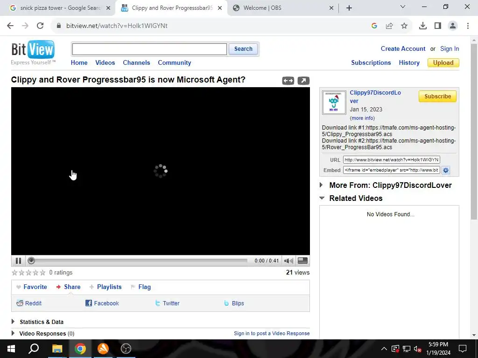
Task: Open Chrome downloads icon
Action: coord(422,26)
